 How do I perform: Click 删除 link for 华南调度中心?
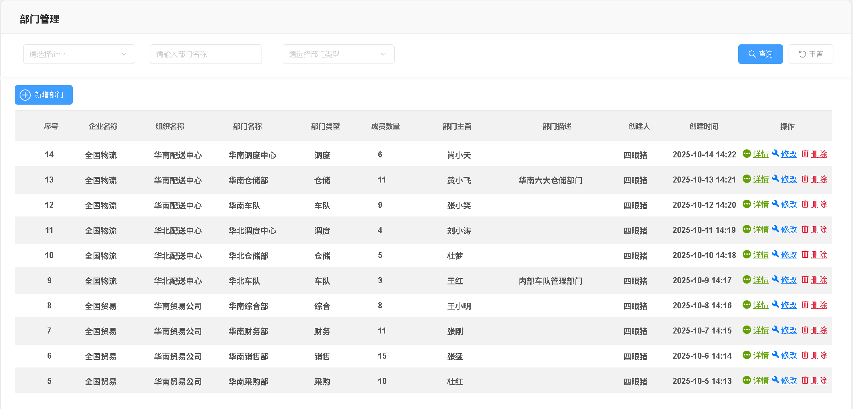(819, 154)
